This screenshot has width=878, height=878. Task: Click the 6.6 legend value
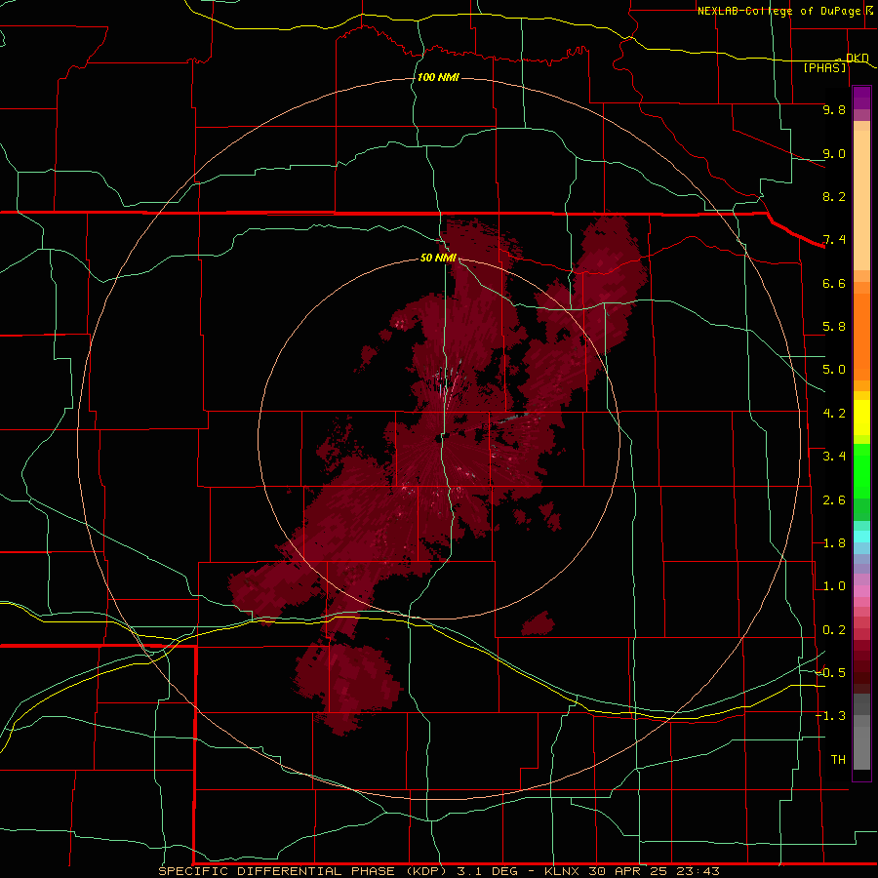click(834, 283)
